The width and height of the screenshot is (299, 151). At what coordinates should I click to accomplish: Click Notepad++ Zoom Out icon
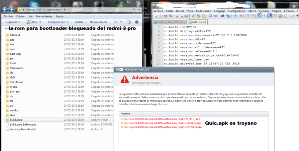[x=240, y=16]
